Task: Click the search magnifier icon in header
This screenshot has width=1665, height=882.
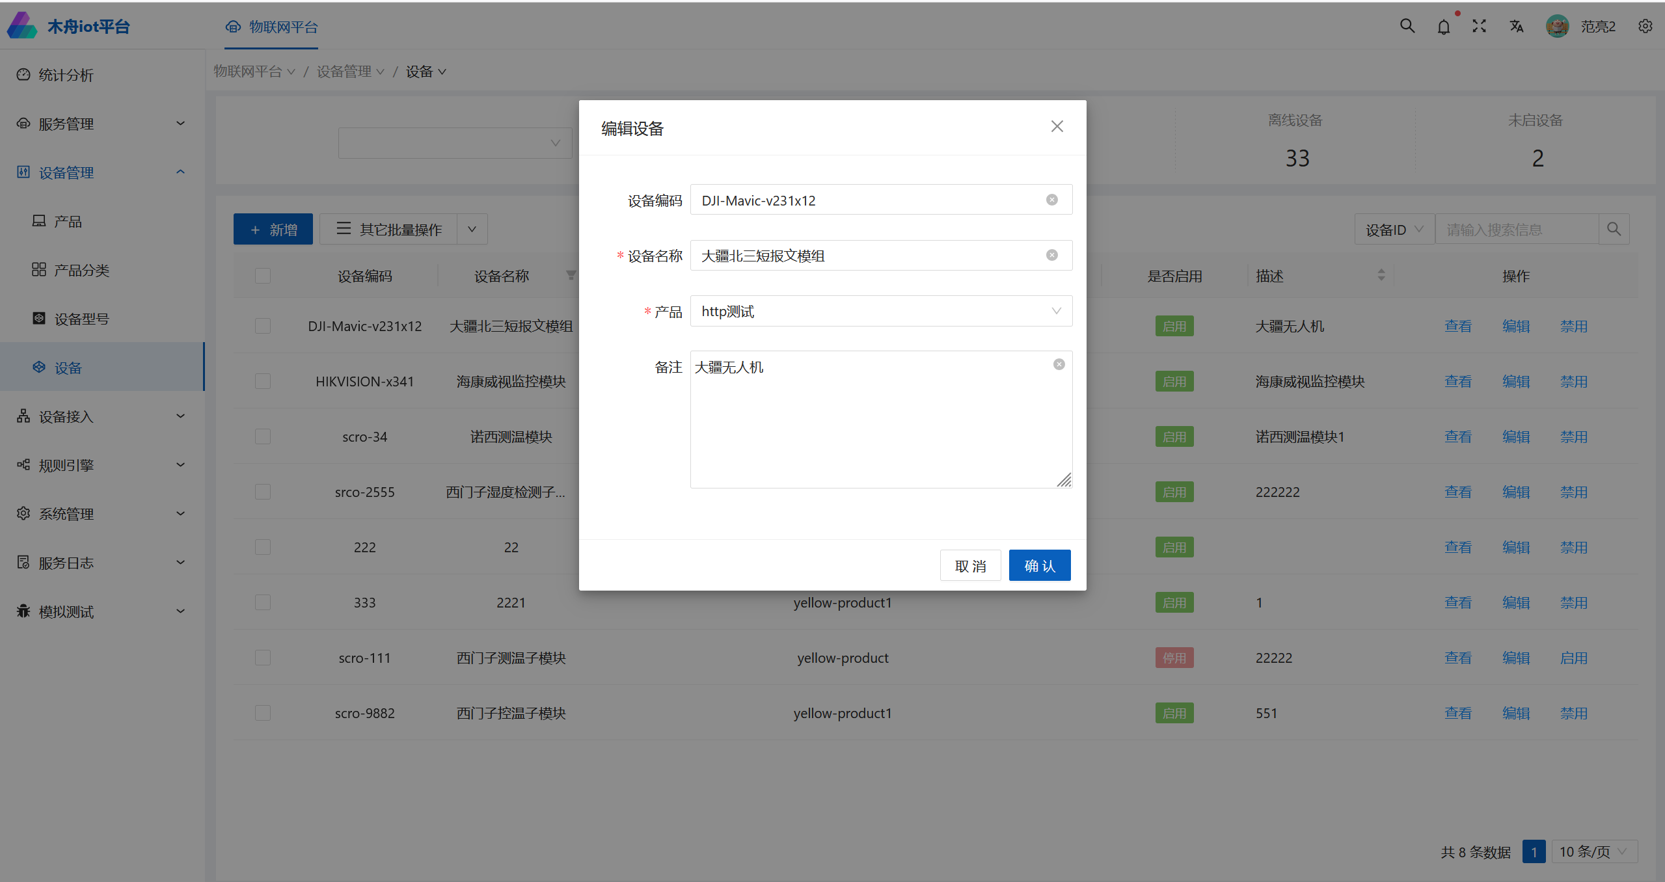Action: point(1407,26)
